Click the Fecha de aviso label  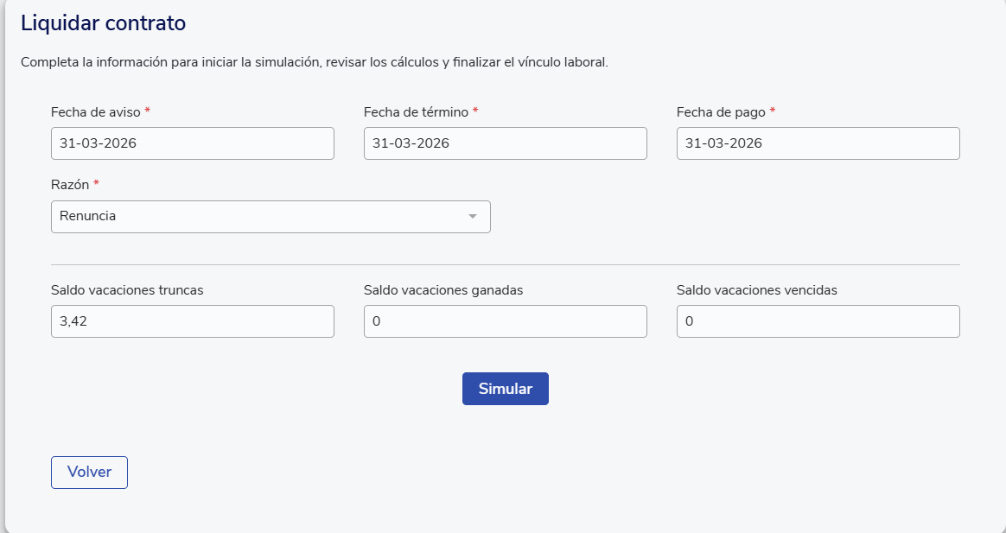pyautogui.click(x=96, y=112)
